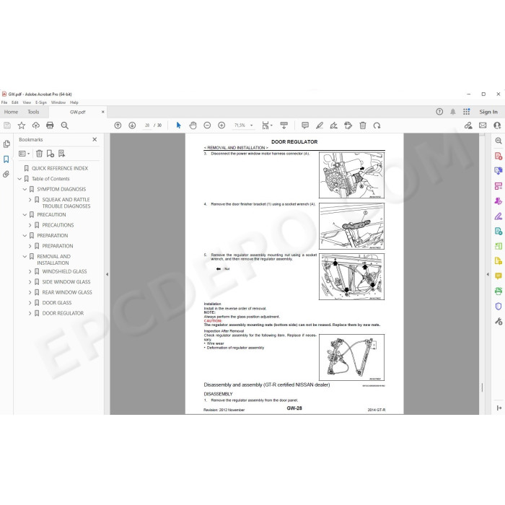Zoom in with plus button
Screen dimensions: 505x505
[x=221, y=126]
